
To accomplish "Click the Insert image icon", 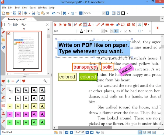I will pos(139,25).
